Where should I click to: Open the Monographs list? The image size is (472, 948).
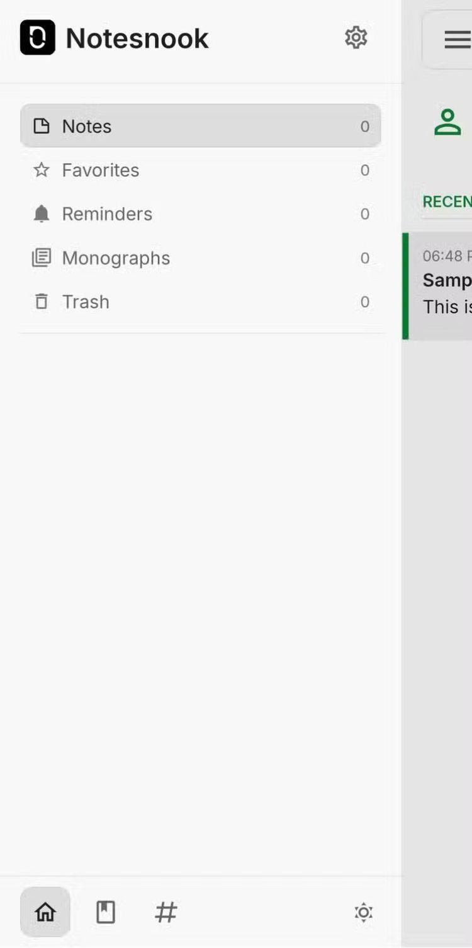[x=116, y=258]
